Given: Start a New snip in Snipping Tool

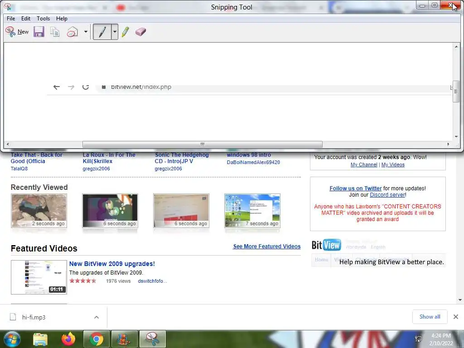Looking at the screenshot, I should click(17, 32).
